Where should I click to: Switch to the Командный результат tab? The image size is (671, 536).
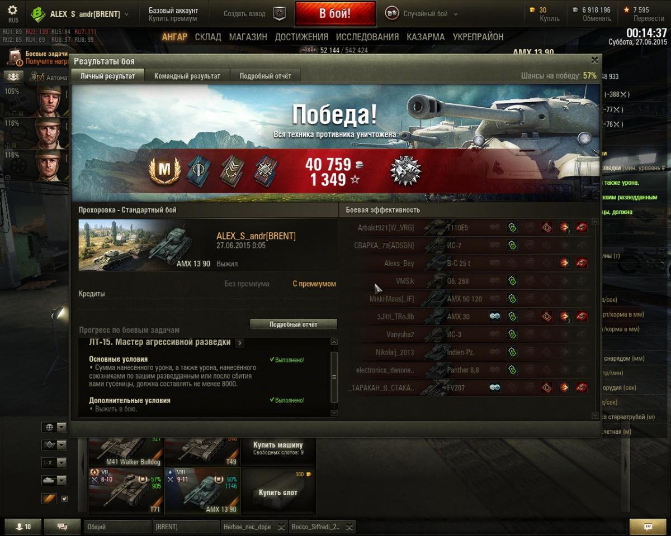tap(187, 76)
